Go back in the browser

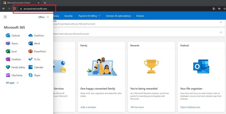pyautogui.click(x=4, y=9)
